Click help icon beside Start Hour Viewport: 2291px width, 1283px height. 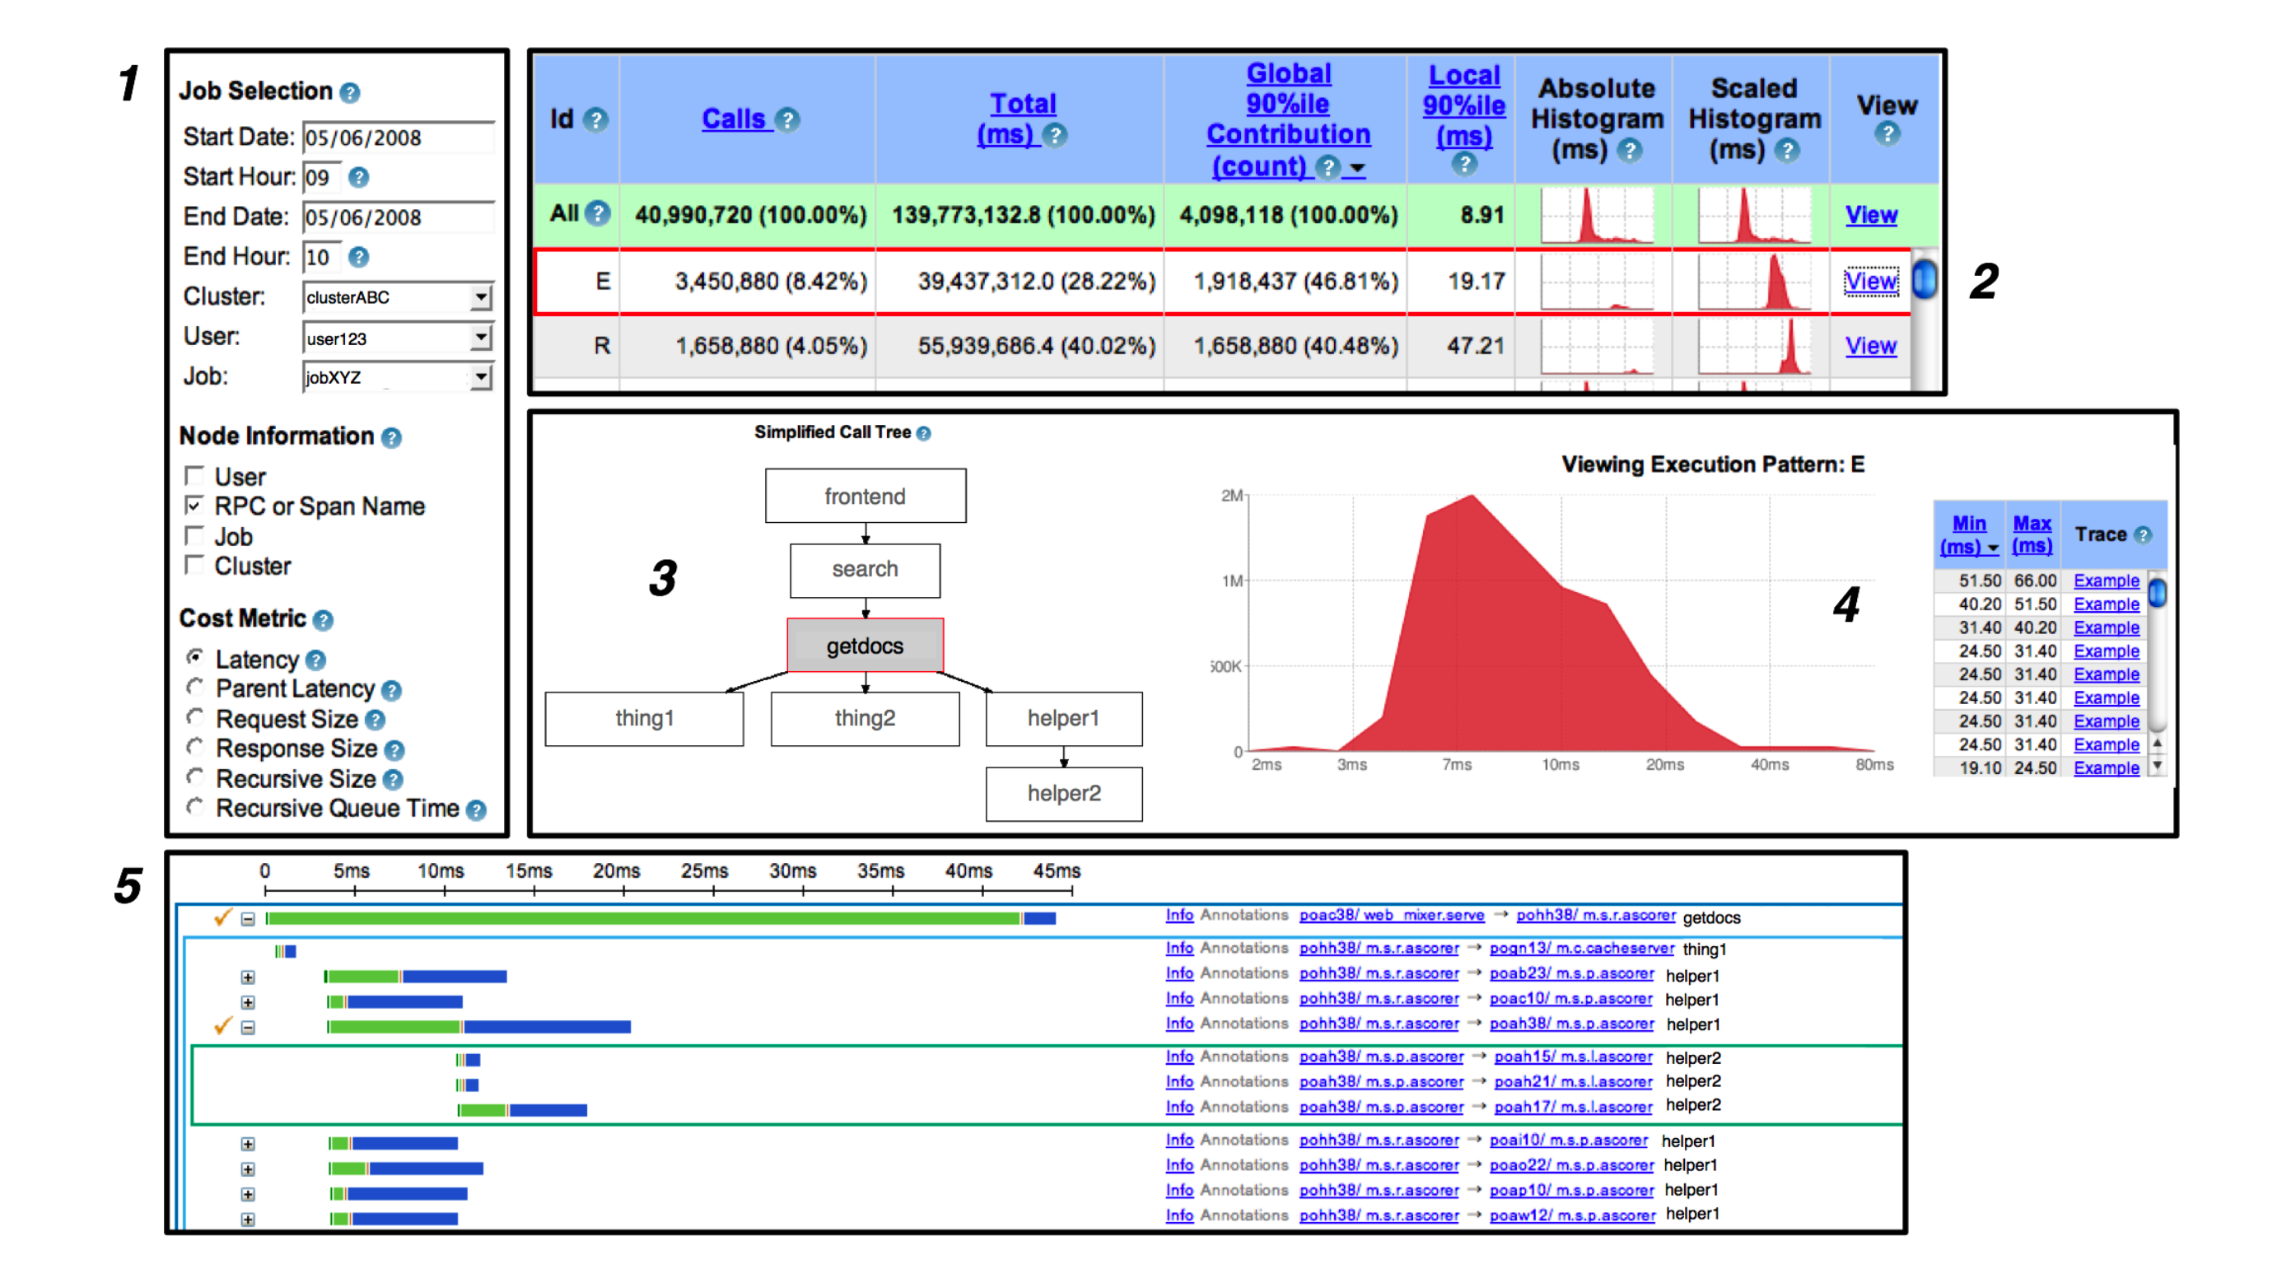pyautogui.click(x=358, y=178)
